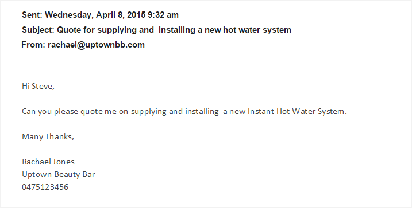This screenshot has width=412, height=208.
Task: Click the quote request sentence
Action: pos(184,112)
